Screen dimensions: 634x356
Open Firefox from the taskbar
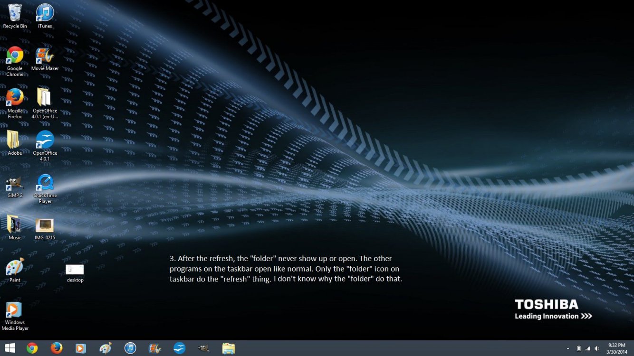click(x=57, y=348)
